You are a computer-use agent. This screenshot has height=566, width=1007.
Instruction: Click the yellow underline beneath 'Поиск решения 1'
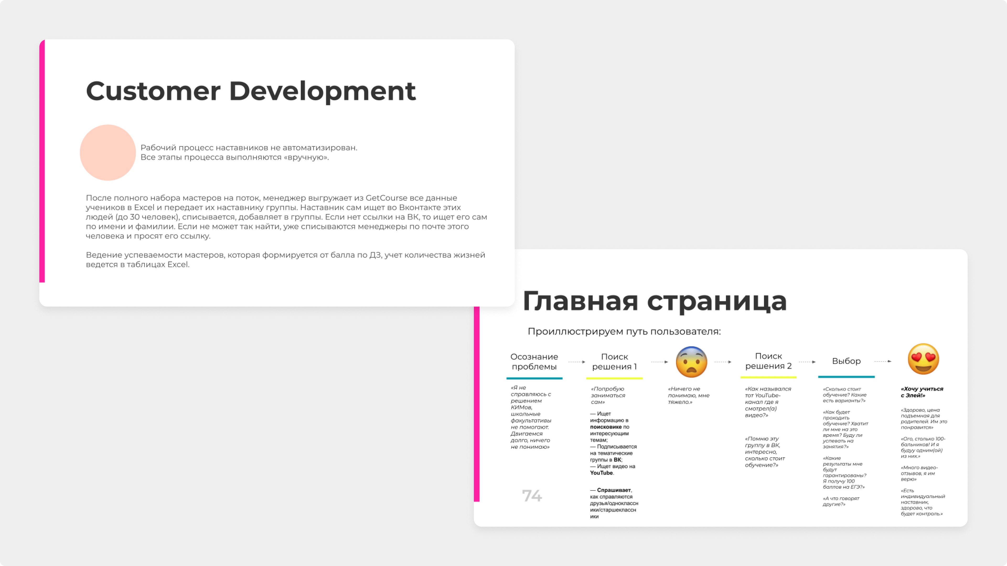pyautogui.click(x=614, y=378)
